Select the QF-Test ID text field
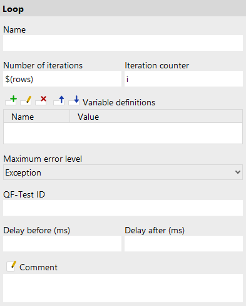This screenshot has height=306, width=246. [x=123, y=208]
